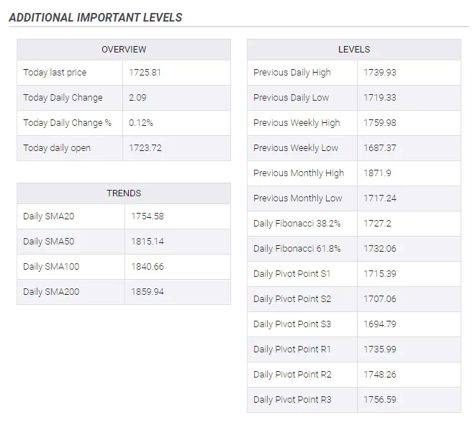This screenshot has height=425, width=475.
Task: Click the Additional Important Levels heading
Action: [96, 17]
